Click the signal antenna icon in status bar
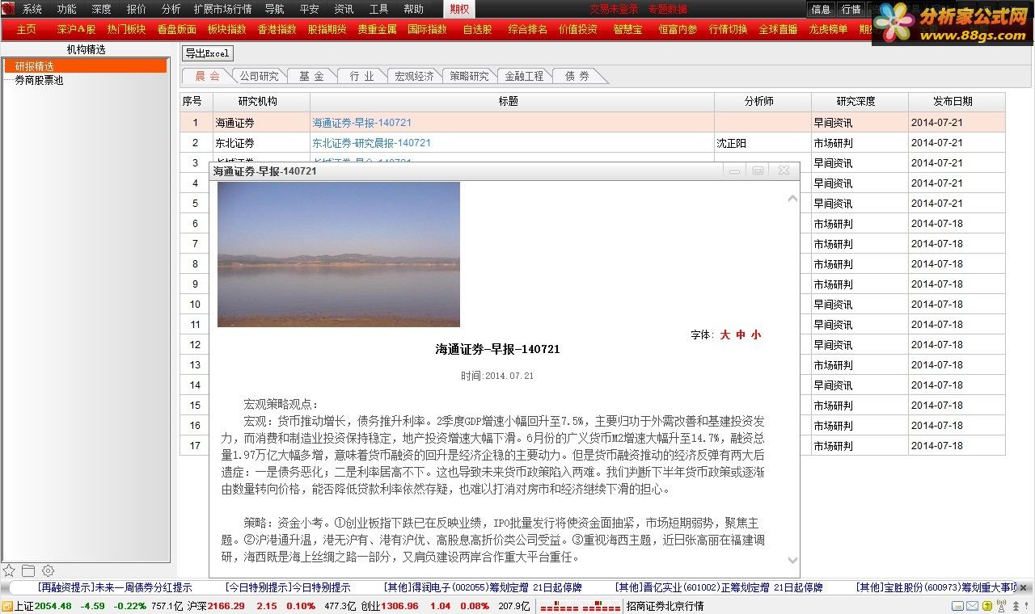The height and width of the screenshot is (614, 1035). pos(1000,606)
